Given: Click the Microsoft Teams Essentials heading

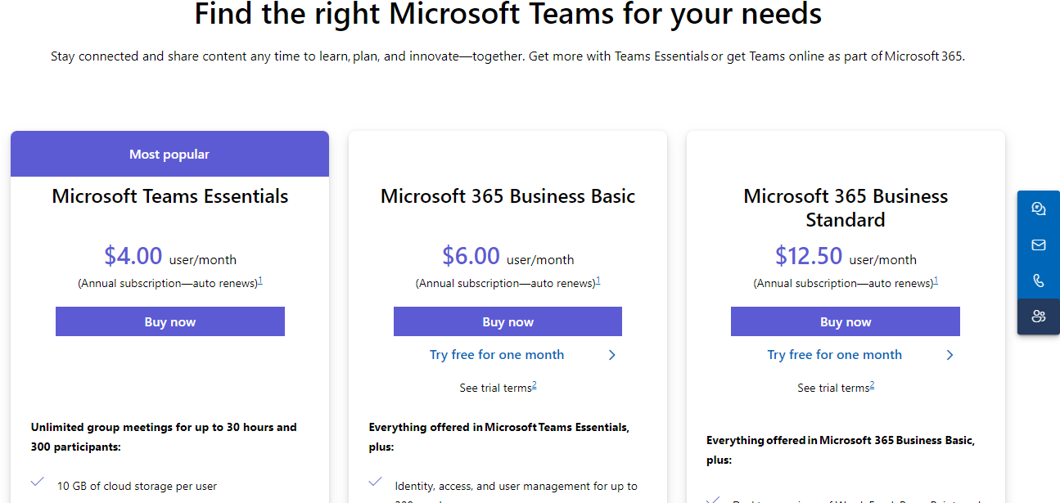Looking at the screenshot, I should pos(169,196).
